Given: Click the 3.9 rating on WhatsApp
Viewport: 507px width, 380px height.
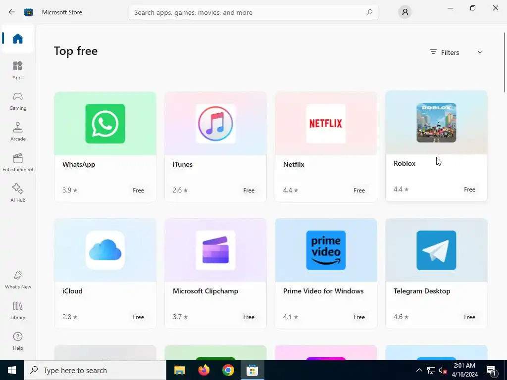Looking at the screenshot, I should pyautogui.click(x=70, y=190).
